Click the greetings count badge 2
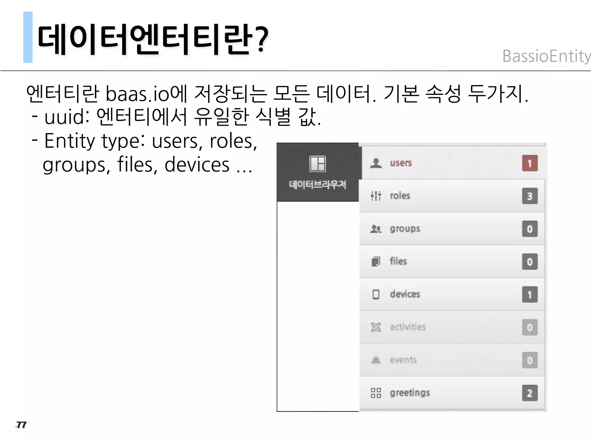 530,393
